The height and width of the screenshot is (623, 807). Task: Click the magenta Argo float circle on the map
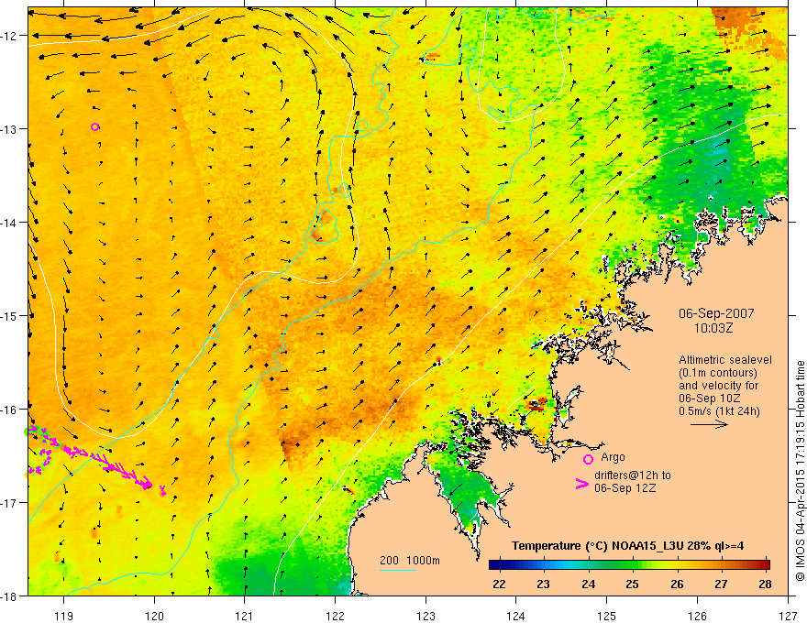click(x=94, y=127)
